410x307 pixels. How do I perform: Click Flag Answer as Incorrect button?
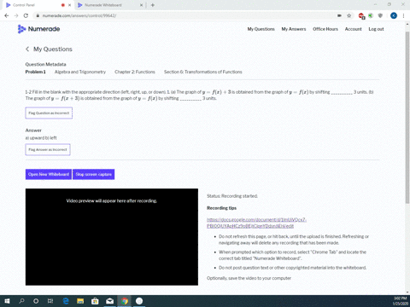point(48,149)
